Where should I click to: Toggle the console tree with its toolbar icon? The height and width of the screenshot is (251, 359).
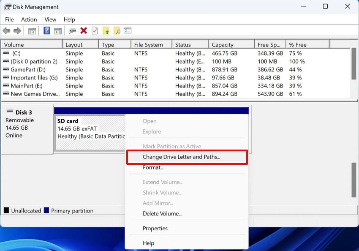click(x=32, y=30)
